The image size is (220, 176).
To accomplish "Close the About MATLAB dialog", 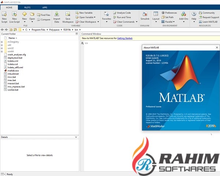I will [217, 48].
